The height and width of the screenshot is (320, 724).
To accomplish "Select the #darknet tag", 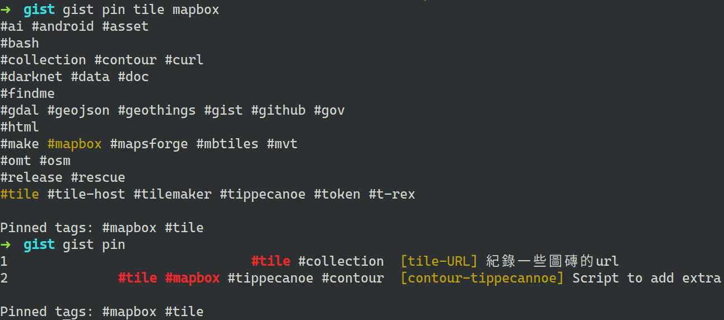I will (31, 77).
